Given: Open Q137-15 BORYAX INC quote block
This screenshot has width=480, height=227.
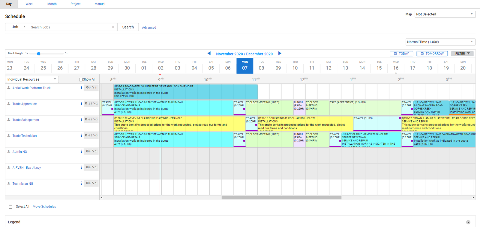Looking at the screenshot, I should click(305, 124).
